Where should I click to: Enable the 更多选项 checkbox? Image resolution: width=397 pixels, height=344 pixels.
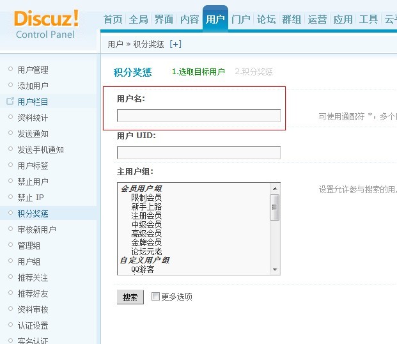pyautogui.click(x=155, y=296)
